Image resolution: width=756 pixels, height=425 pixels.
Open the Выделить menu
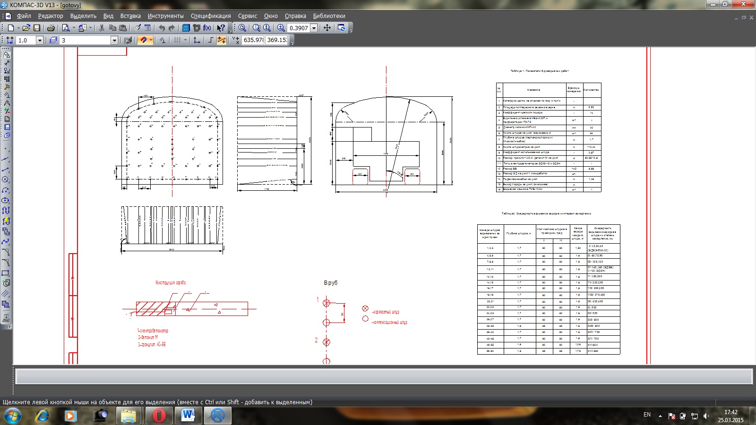pos(83,16)
